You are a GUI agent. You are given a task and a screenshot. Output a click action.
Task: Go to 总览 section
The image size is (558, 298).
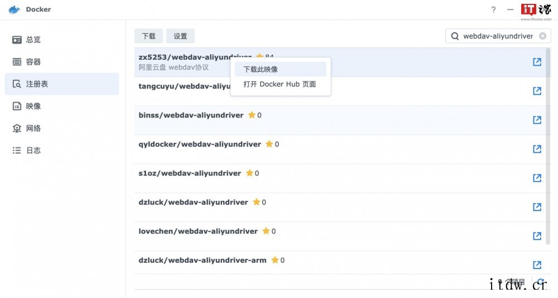62,40
